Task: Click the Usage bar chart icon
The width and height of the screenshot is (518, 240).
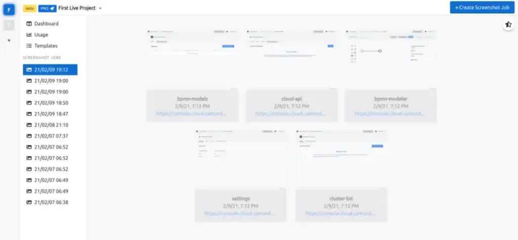Action: pyautogui.click(x=29, y=35)
